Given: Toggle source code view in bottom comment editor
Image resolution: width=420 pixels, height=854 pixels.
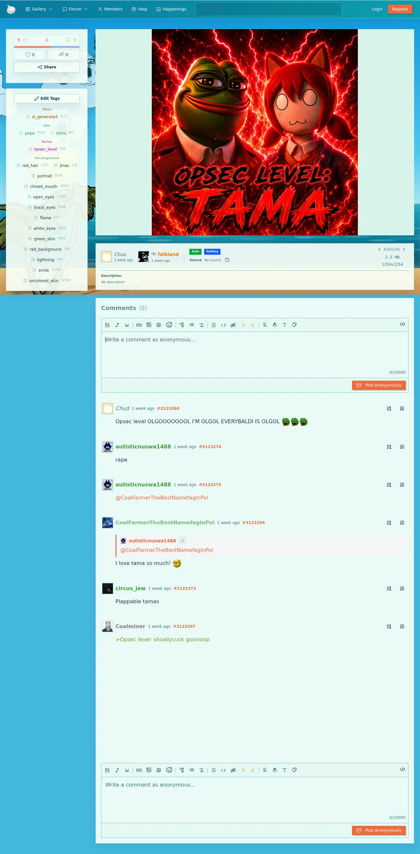Looking at the screenshot, I should pyautogui.click(x=402, y=770).
